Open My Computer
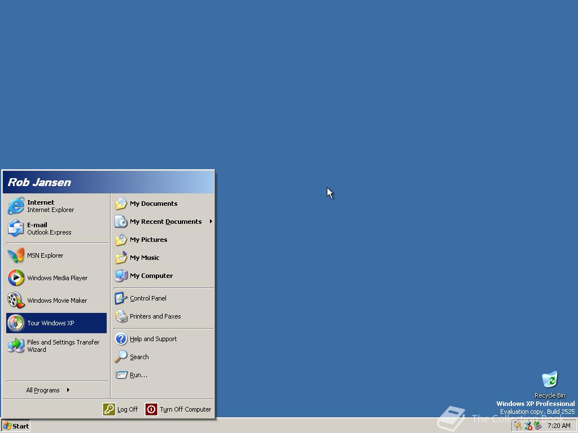The image size is (578, 433). (x=164, y=276)
